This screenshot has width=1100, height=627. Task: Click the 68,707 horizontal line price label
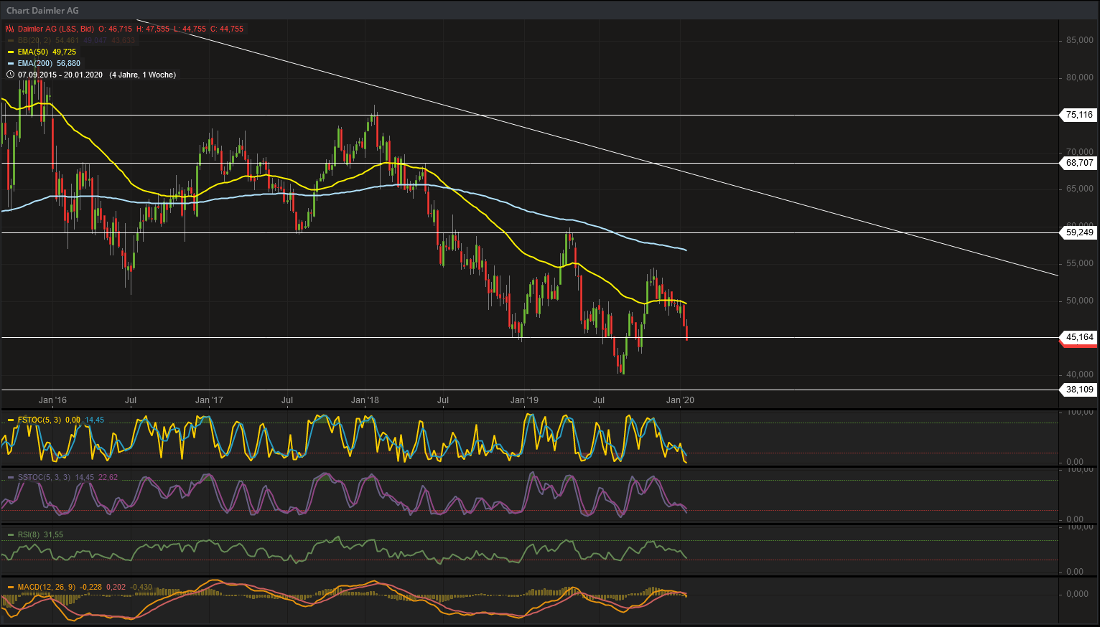(1079, 163)
